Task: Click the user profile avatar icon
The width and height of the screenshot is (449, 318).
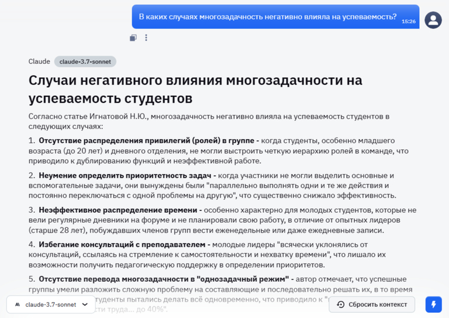Action: 433,20
